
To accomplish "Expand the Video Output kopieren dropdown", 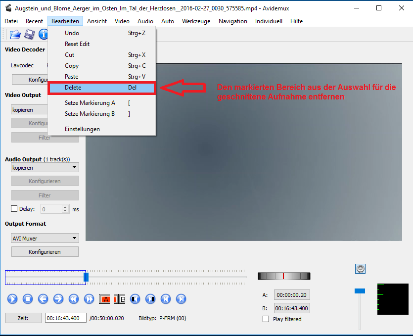I will [30, 110].
